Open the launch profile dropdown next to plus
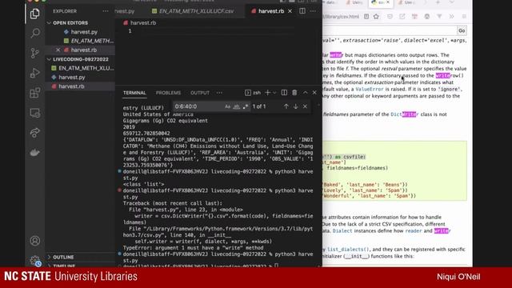Screen dimensions: 512x288 (274, 93)
